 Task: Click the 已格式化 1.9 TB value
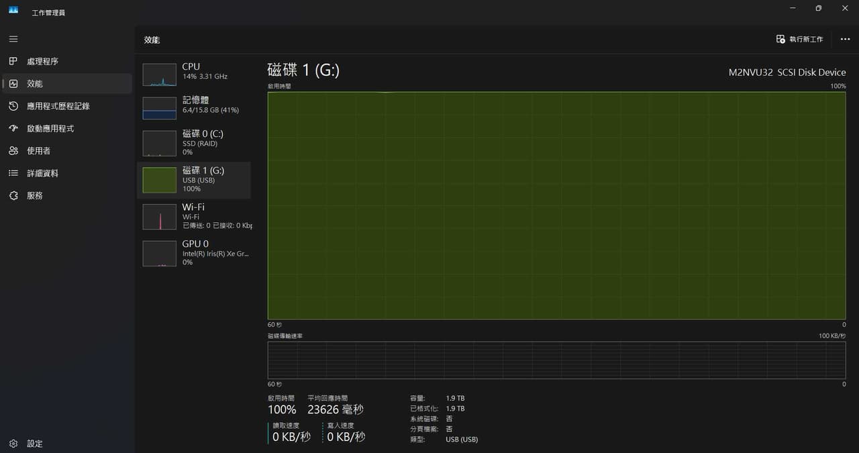point(455,408)
